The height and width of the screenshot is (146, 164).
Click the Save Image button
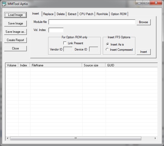coord(15,23)
